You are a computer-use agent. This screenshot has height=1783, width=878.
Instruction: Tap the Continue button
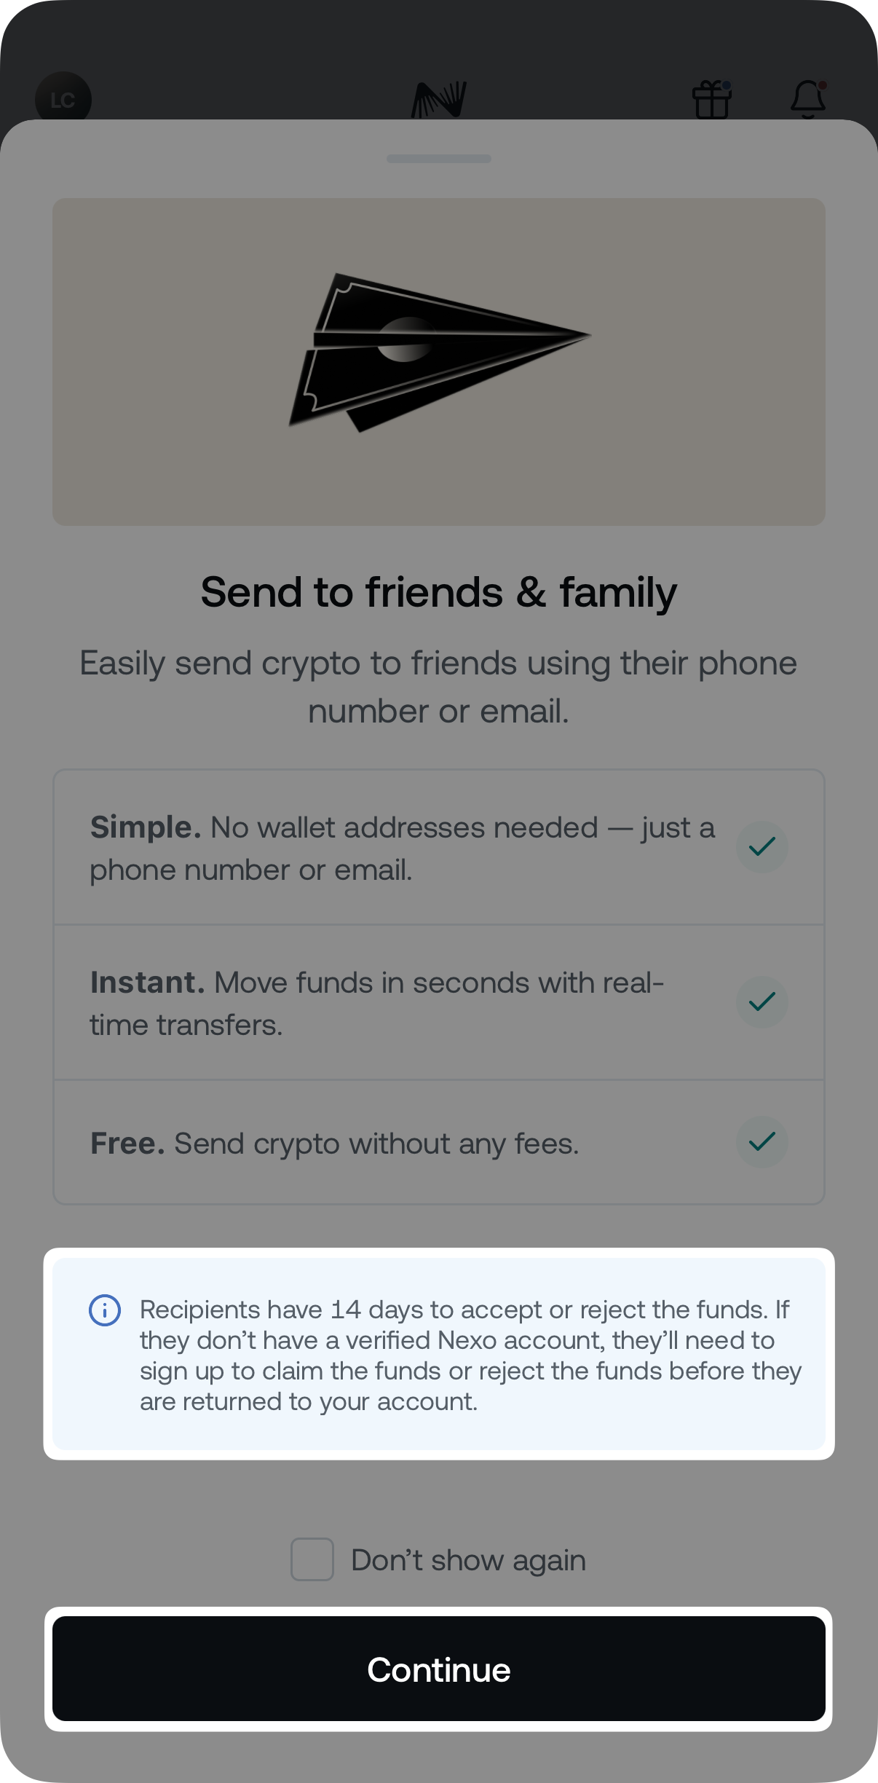(438, 1672)
